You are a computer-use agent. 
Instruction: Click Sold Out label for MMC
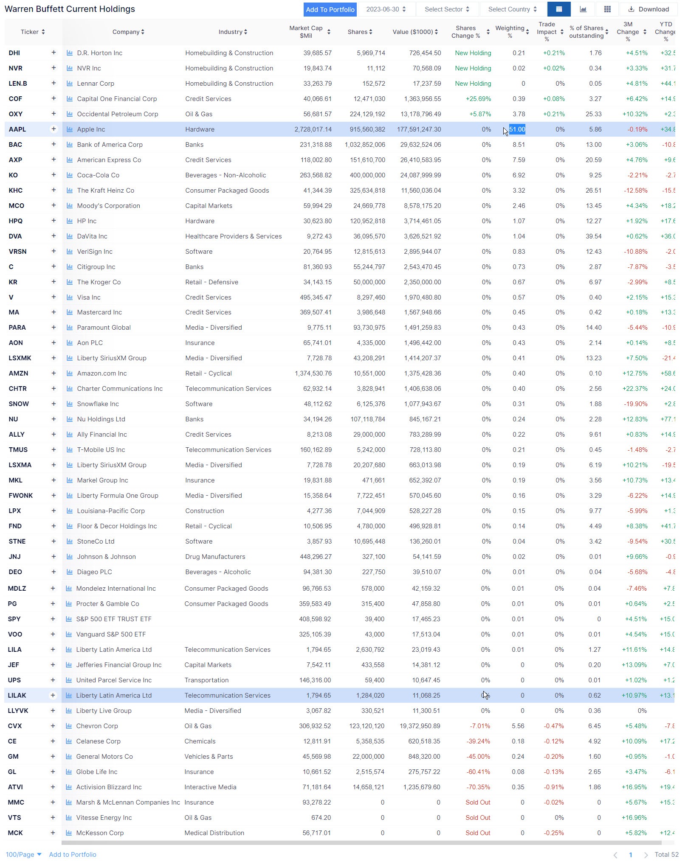pyautogui.click(x=478, y=802)
